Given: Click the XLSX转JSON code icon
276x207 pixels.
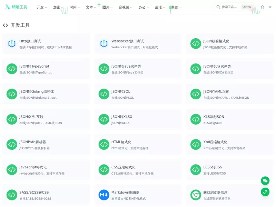Looking at the screenshot, I should pyautogui.click(x=196, y=119).
